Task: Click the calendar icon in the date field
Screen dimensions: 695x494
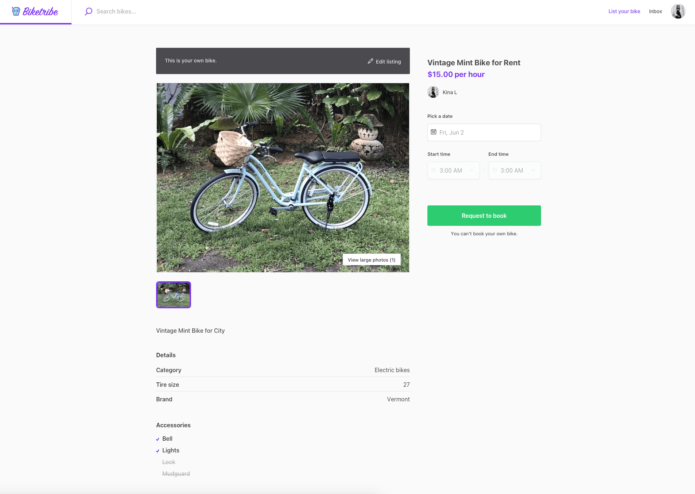Action: pos(434,132)
